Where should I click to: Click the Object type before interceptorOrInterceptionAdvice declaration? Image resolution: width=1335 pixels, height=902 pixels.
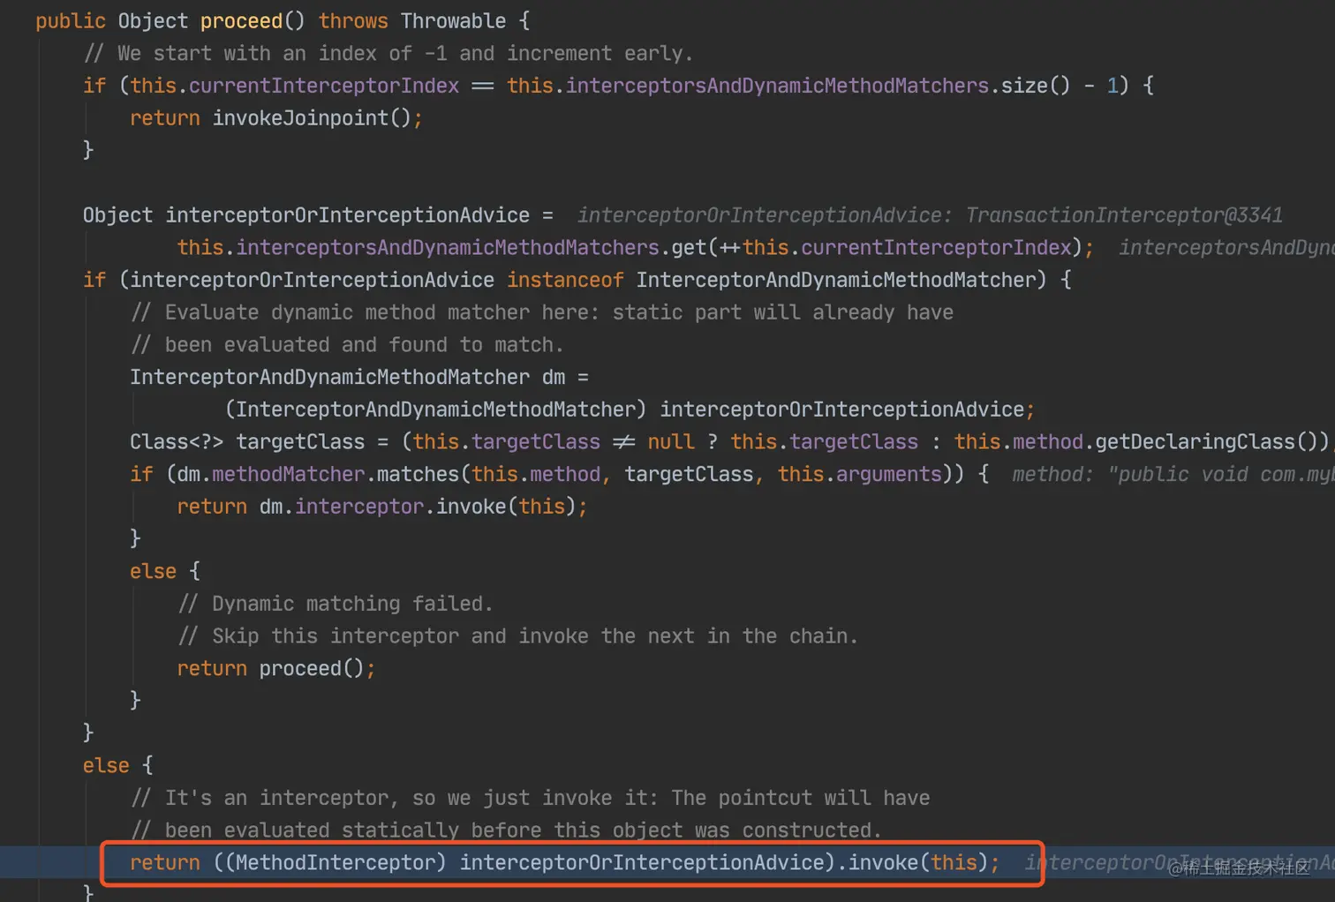118,215
